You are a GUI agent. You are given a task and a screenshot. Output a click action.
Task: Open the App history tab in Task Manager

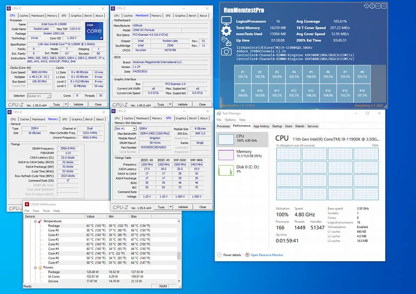261,126
